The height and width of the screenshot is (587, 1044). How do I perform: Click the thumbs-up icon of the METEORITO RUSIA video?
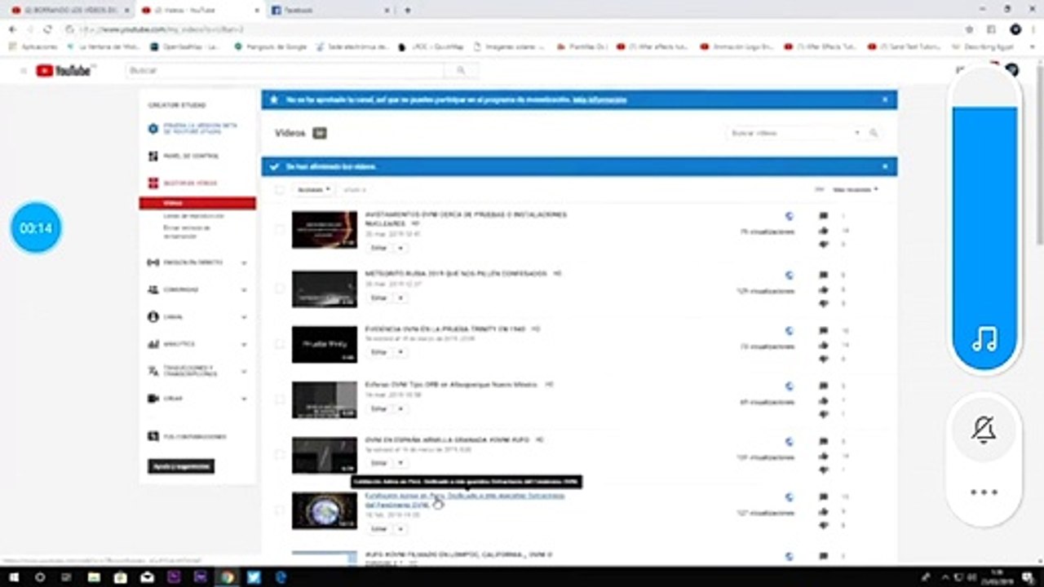coord(823,289)
